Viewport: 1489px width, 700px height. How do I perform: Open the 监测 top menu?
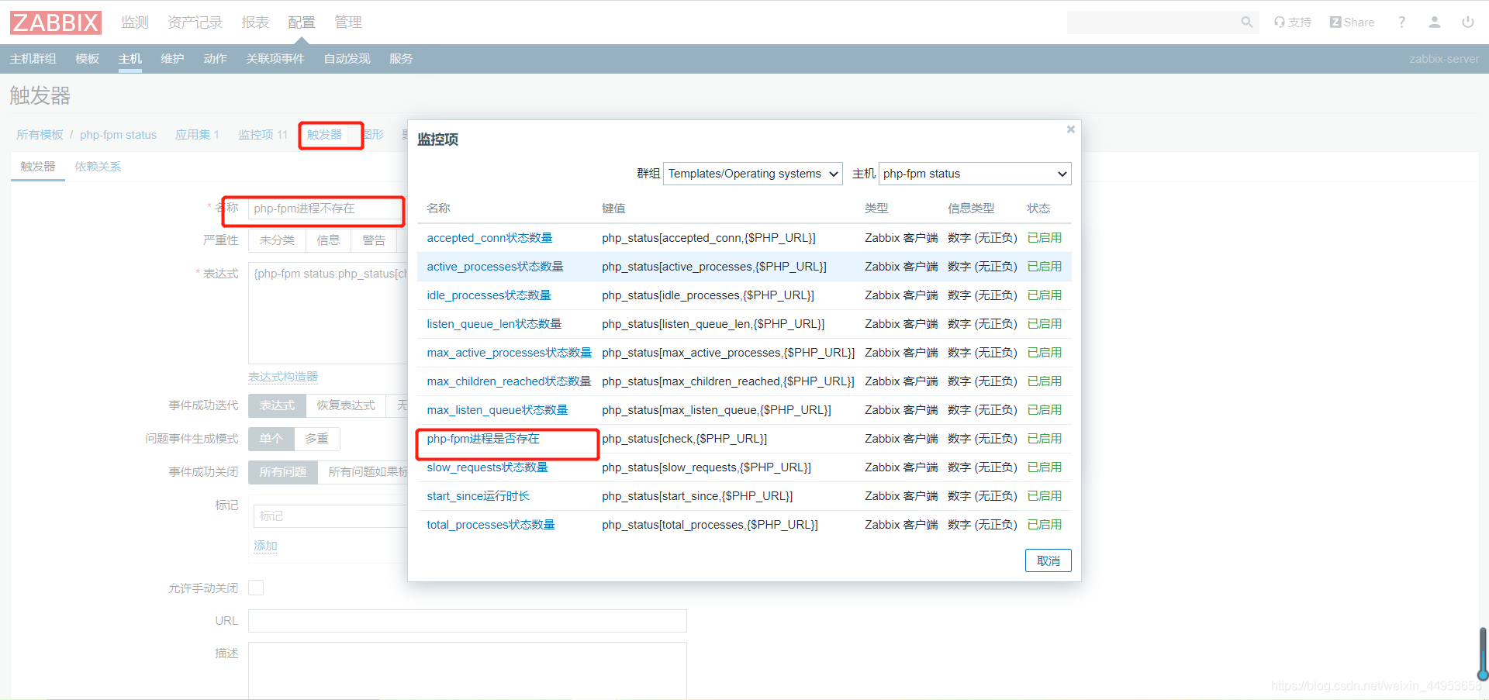pyautogui.click(x=135, y=22)
